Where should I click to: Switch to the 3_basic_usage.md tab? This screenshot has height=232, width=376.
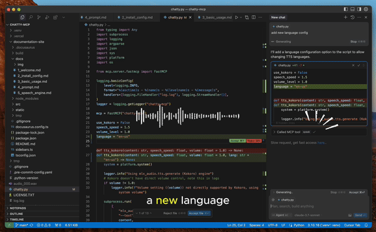[215, 18]
